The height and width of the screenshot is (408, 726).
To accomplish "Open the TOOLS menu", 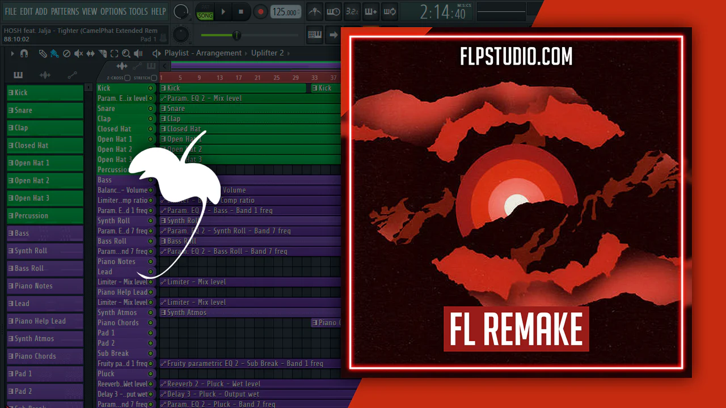I will point(138,11).
